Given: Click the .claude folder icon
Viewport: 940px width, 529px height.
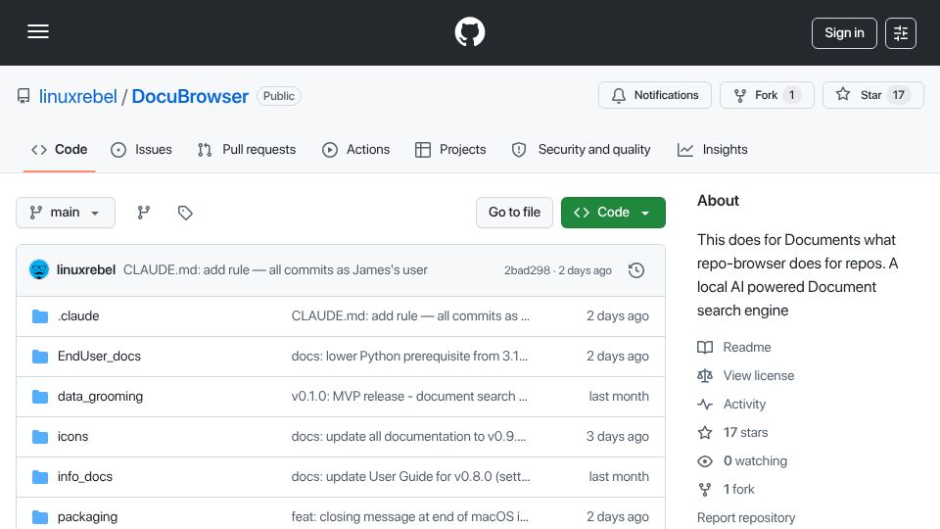Looking at the screenshot, I should [x=40, y=316].
